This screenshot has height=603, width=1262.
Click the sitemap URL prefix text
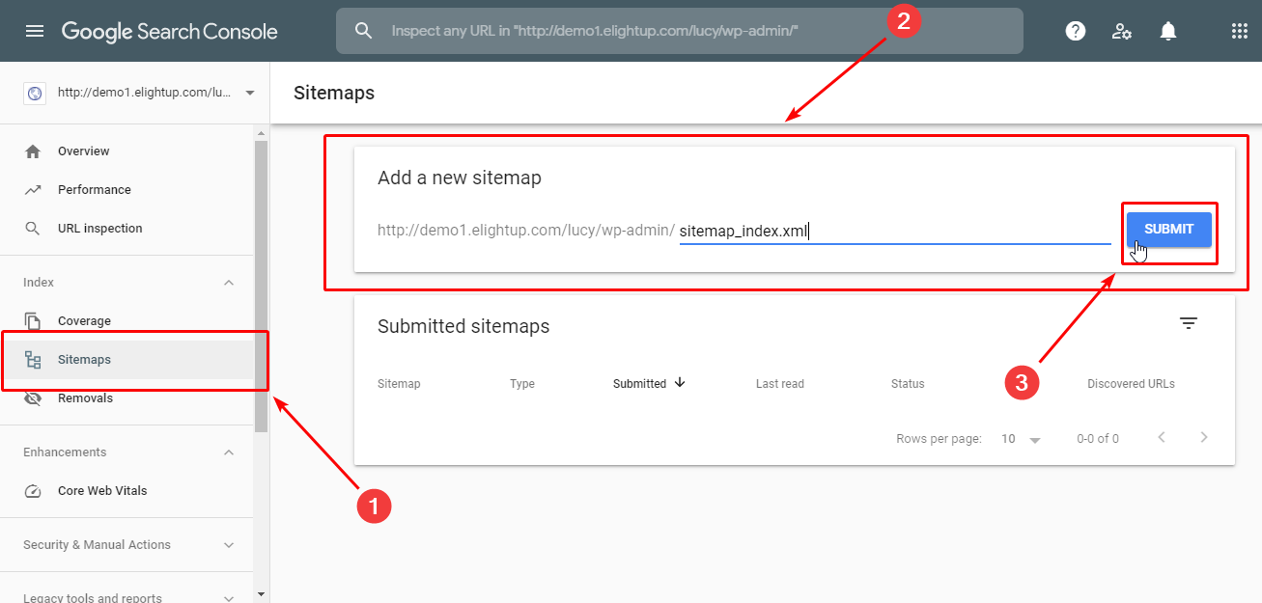tap(526, 231)
